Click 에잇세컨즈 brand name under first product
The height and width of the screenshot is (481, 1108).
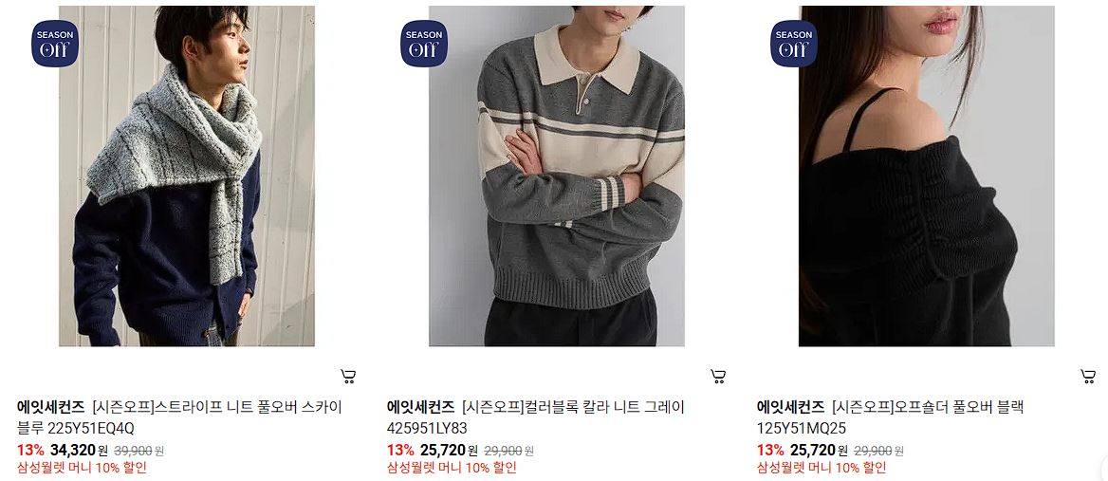pos(51,407)
